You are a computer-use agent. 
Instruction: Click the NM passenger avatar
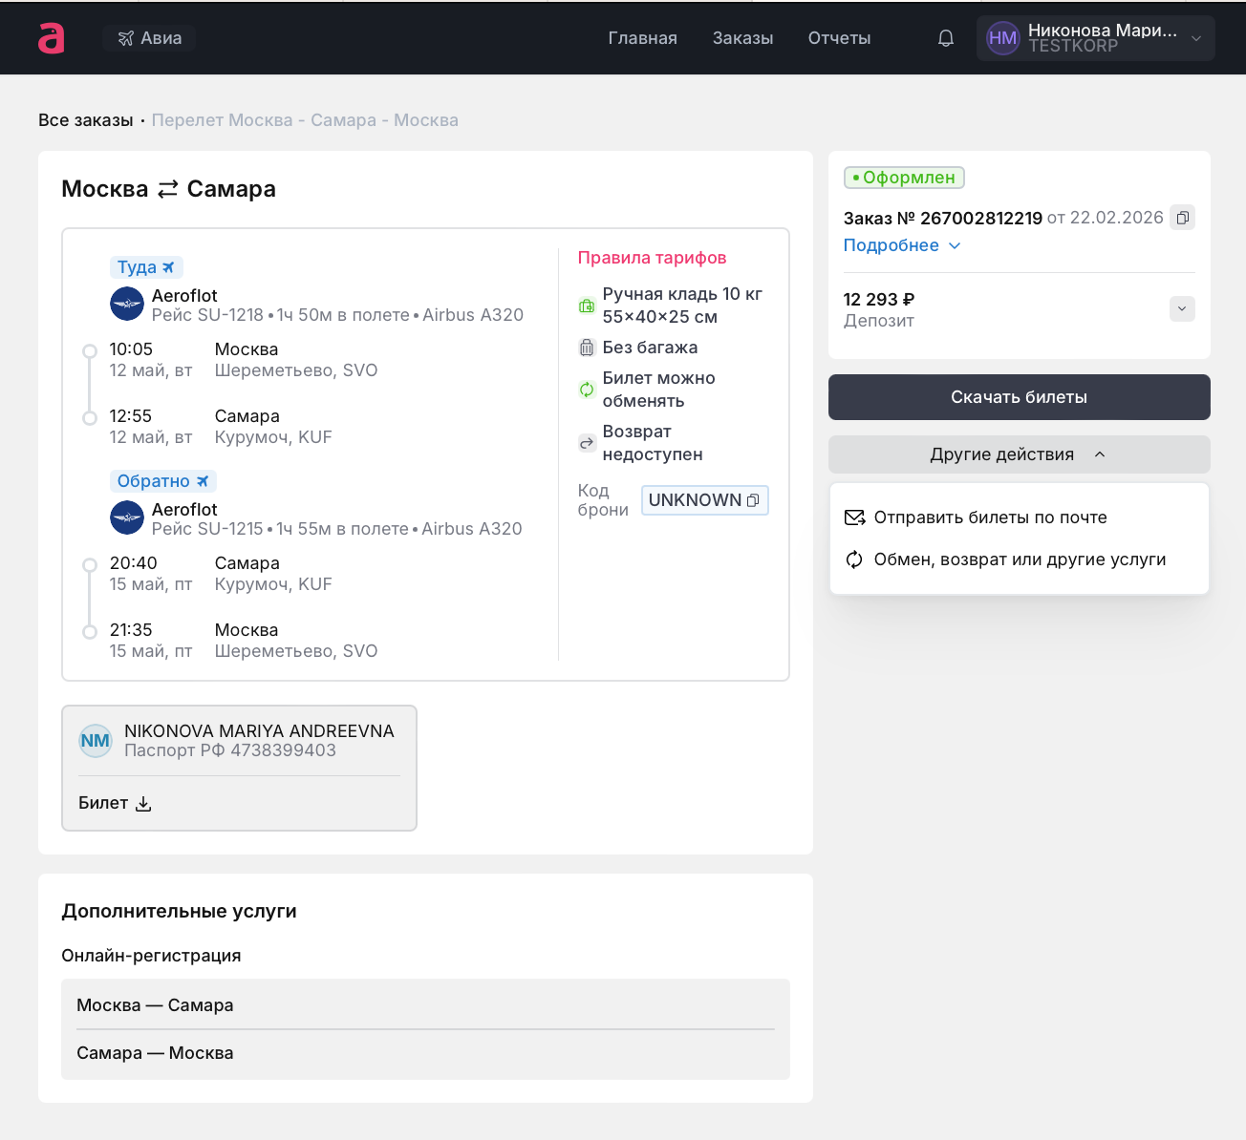click(96, 741)
